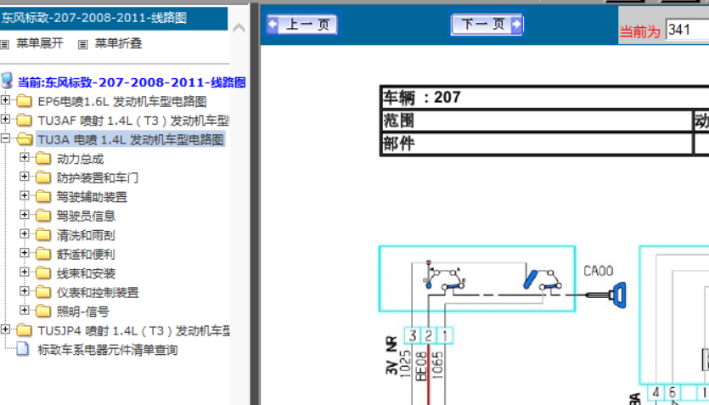Click document icon of 标致车系电器元件清单查询

[x=23, y=349]
